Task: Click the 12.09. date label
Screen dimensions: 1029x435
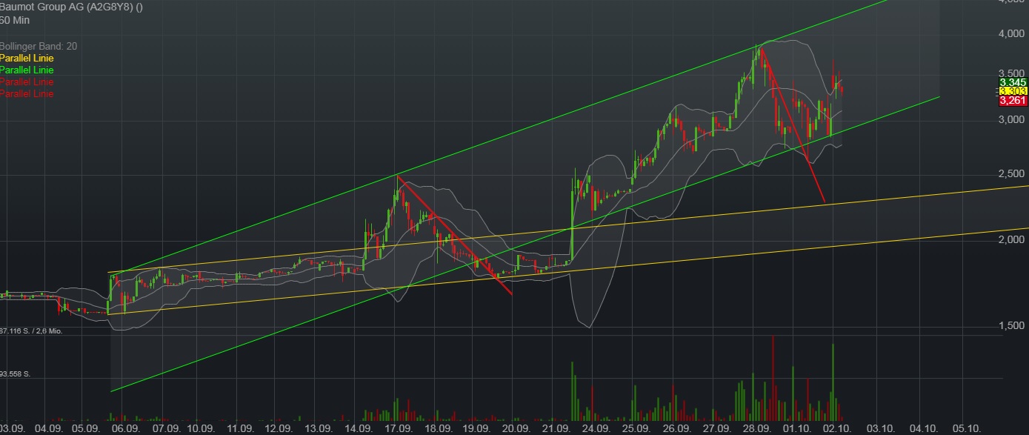Action: tap(279, 429)
